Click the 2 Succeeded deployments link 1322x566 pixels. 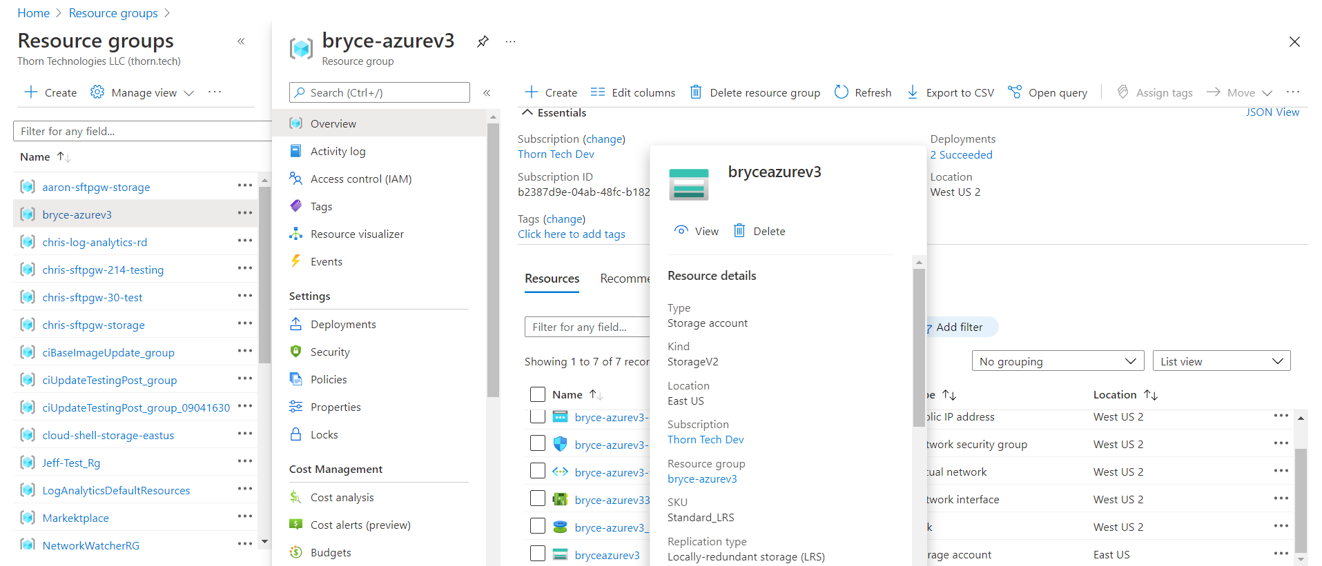961,154
